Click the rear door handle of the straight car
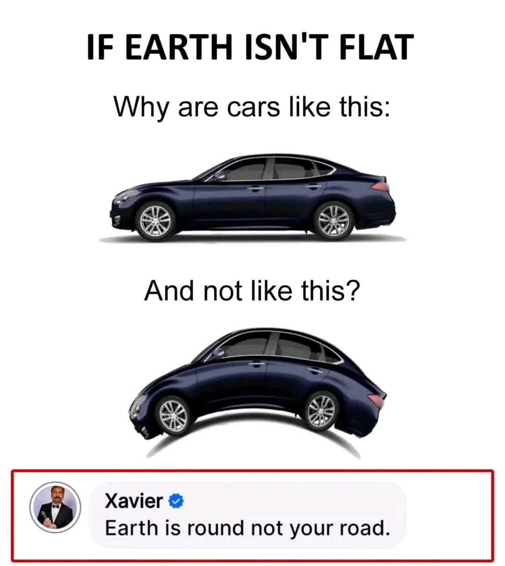This screenshot has width=505, height=566. pyautogui.click(x=313, y=187)
